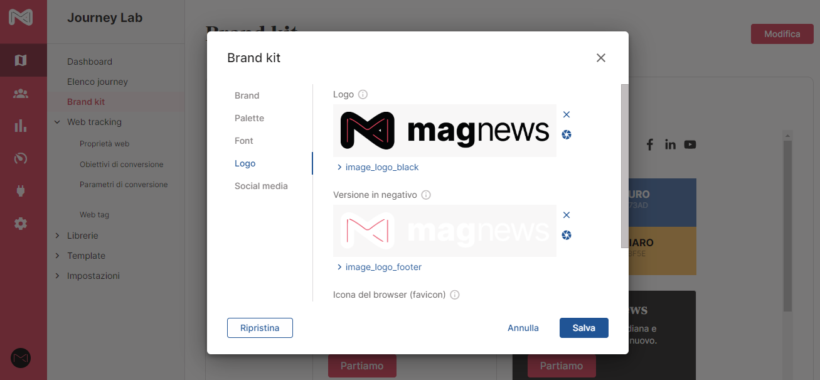Click the info icon beside Versione in negativo
The height and width of the screenshot is (380, 820).
pos(426,195)
